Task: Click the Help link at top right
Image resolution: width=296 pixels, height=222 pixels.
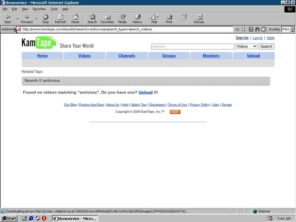Action: click(x=271, y=38)
